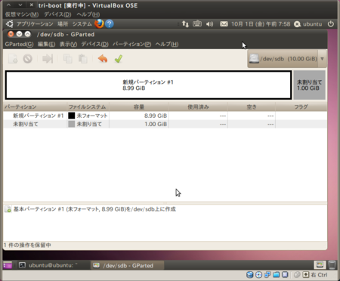Screen dimensions: 340x281
Task: Click the copy partition toolbar icon
Action: (67, 59)
